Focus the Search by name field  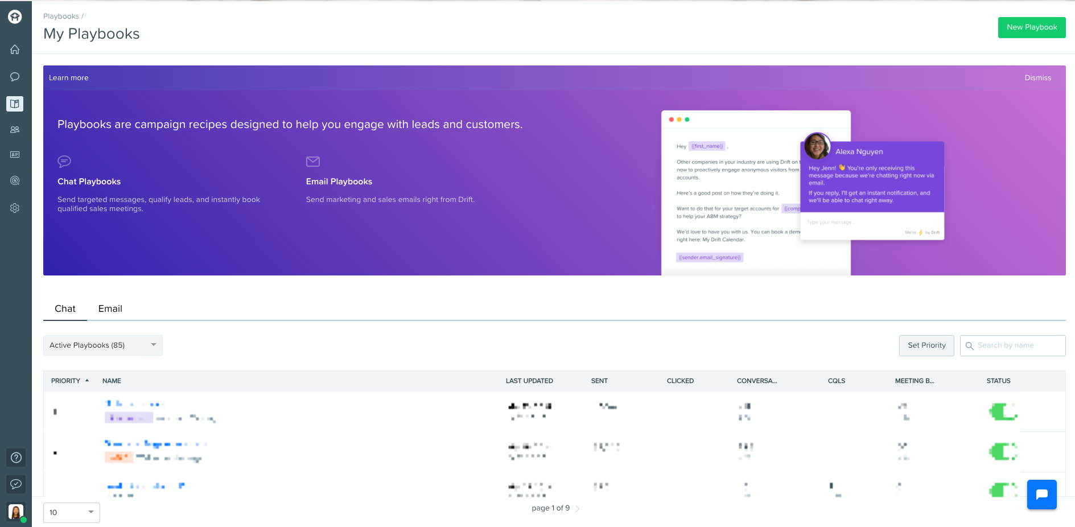pos(1013,345)
